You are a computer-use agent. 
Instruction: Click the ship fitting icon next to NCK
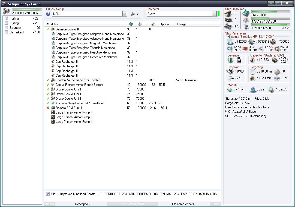[x=133, y=14]
